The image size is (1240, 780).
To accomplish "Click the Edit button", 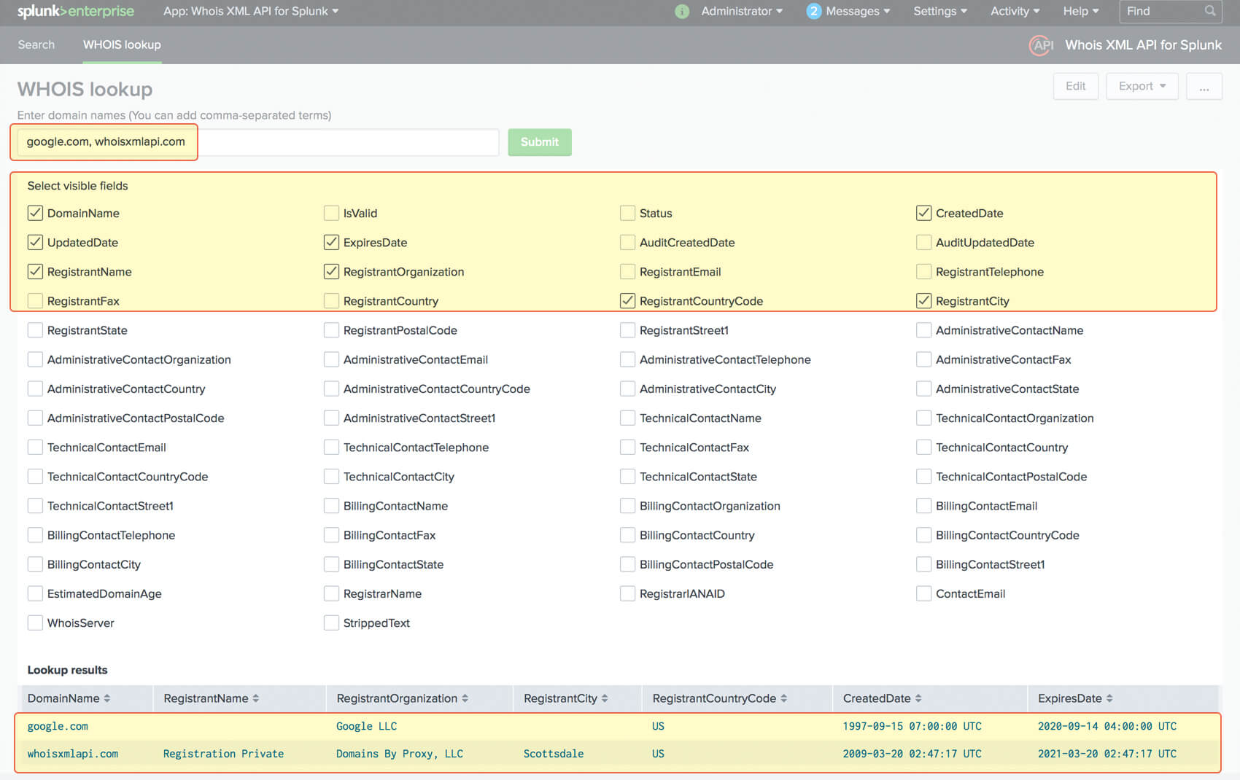I will click(x=1075, y=86).
